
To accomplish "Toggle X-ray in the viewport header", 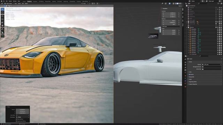I will coord(174,3).
